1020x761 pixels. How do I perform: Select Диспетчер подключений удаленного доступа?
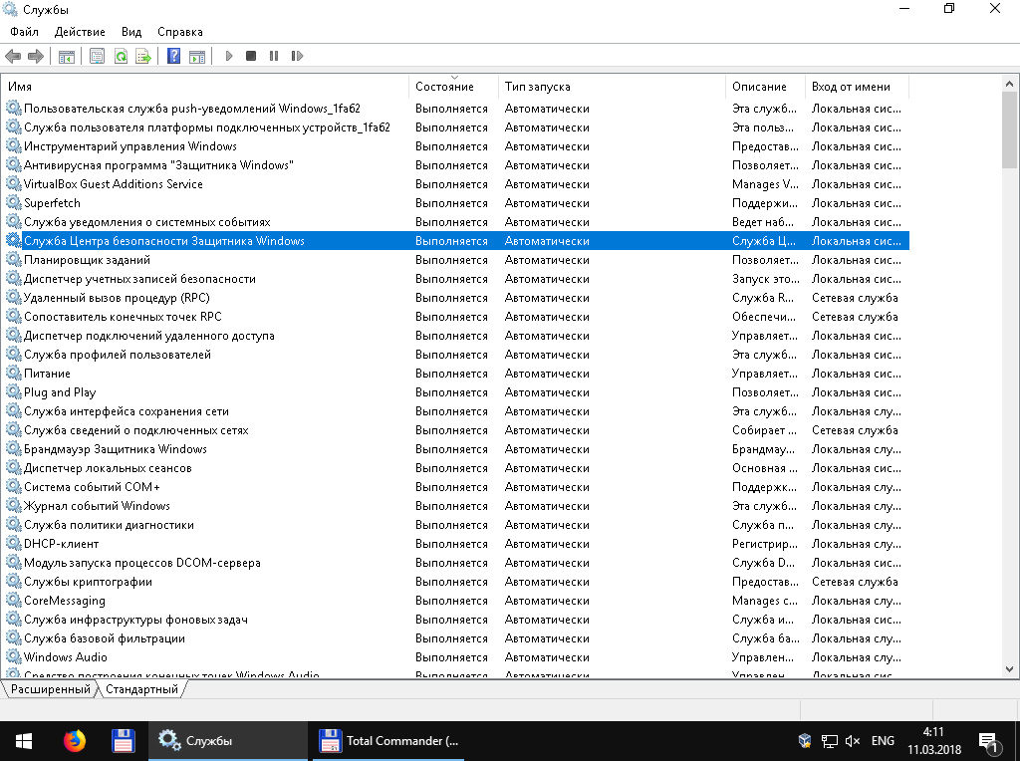149,336
